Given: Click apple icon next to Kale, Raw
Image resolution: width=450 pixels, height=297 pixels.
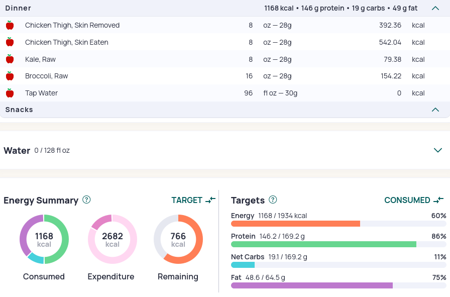Looking at the screenshot, I should click(10, 59).
